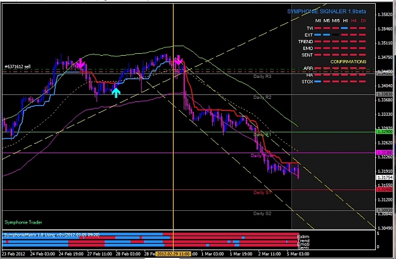Select the SENT row label
Screen dimensions: 396x259
[307, 55]
